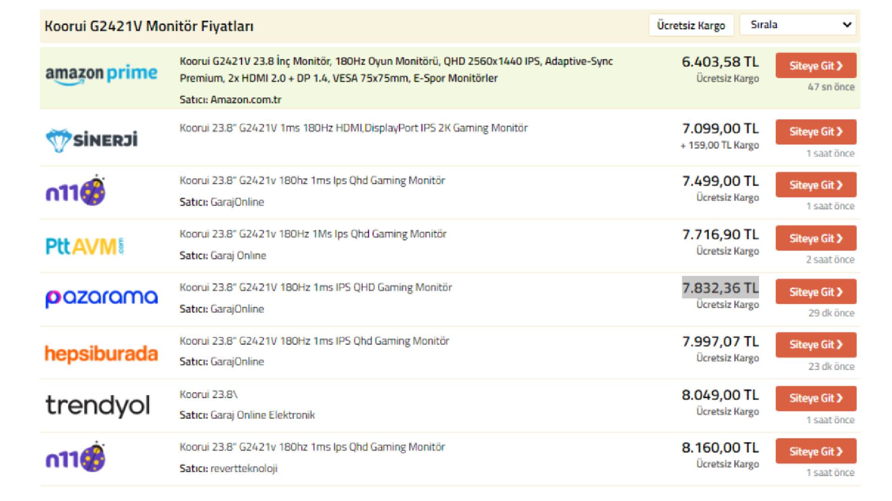Click the Sinerji store logo
The width and height of the screenshot is (892, 501).
92,140
